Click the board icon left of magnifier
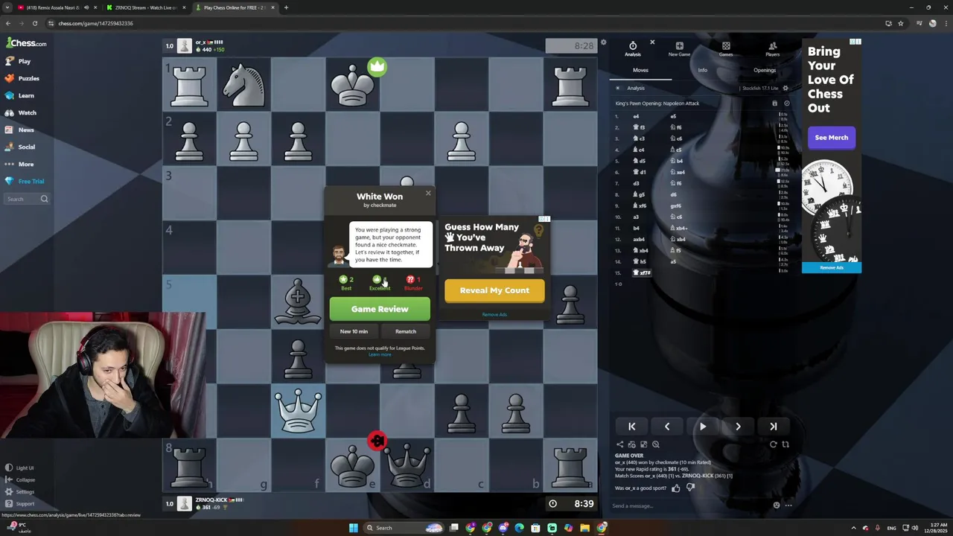The height and width of the screenshot is (536, 953). pyautogui.click(x=644, y=444)
